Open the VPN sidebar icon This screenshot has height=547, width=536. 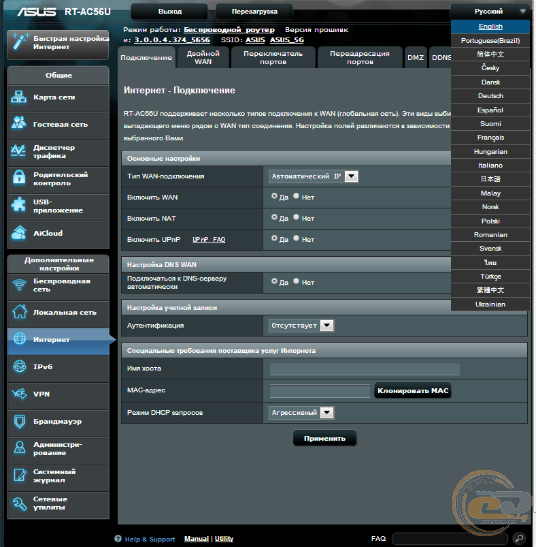click(x=19, y=394)
